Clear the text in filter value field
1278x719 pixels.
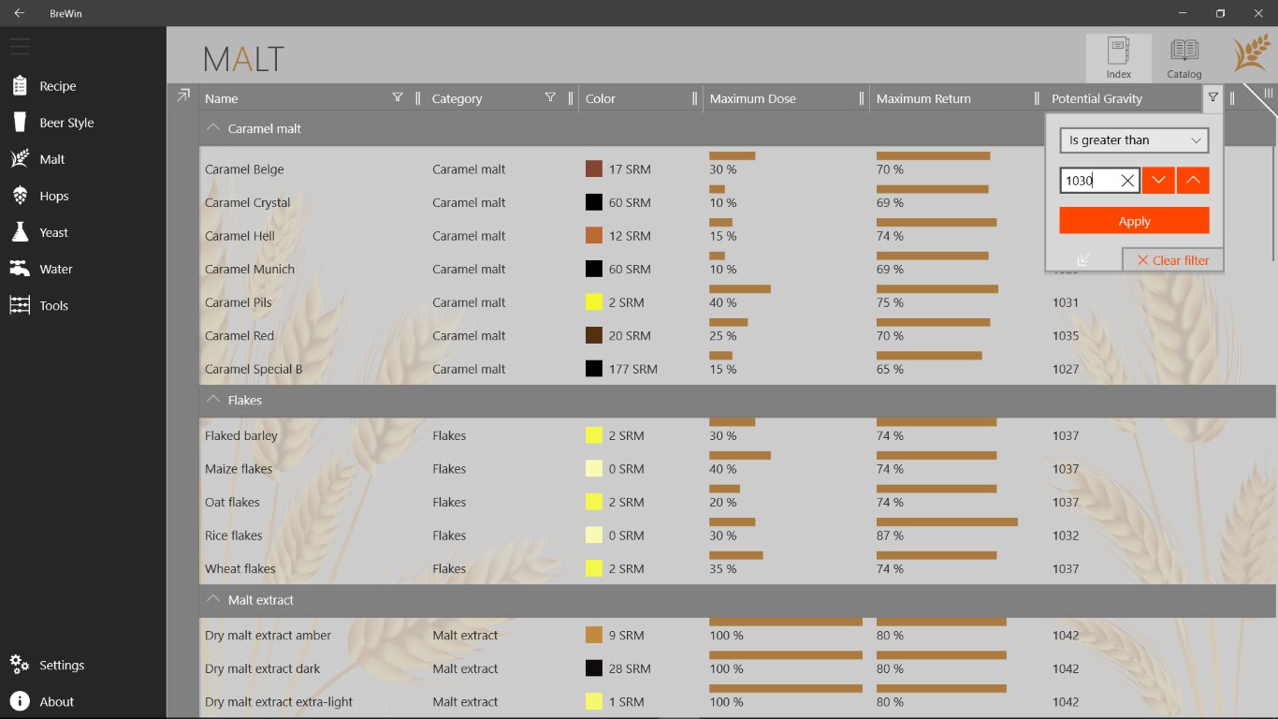tap(1127, 181)
